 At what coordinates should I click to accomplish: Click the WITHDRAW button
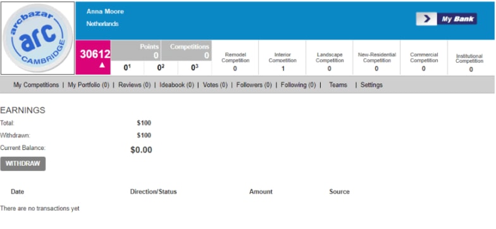23,163
